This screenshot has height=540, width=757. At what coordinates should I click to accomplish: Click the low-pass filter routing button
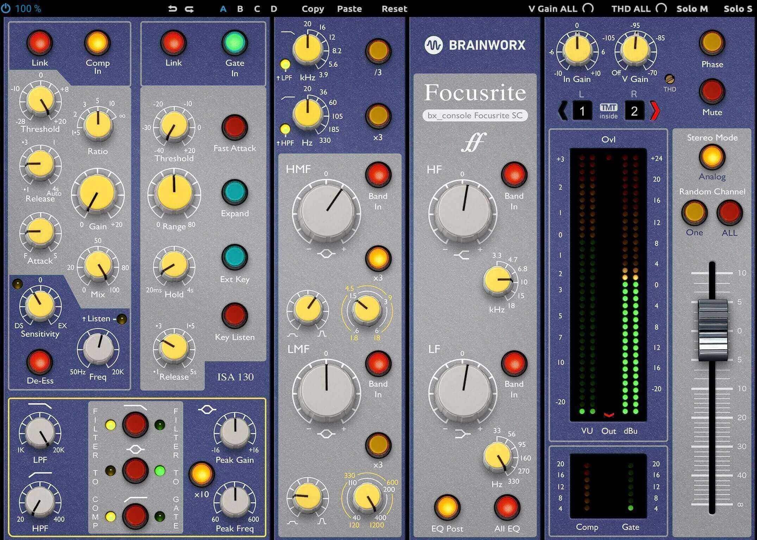pos(135,424)
